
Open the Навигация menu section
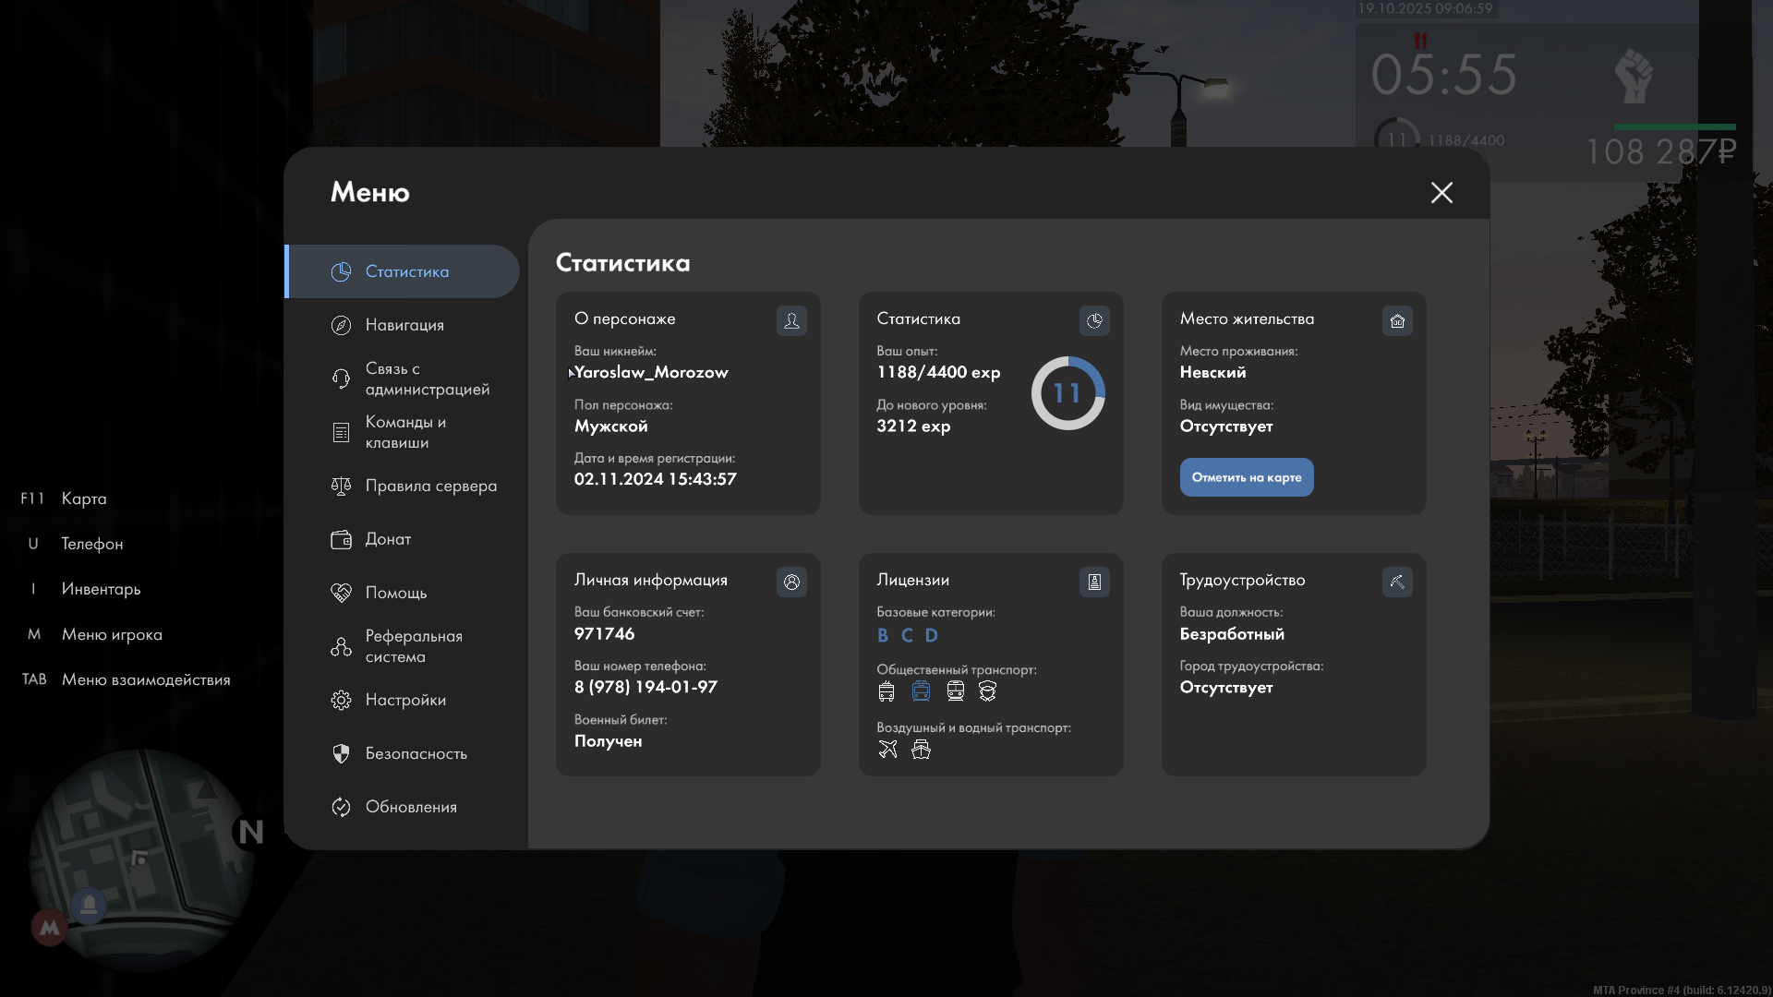tap(404, 325)
